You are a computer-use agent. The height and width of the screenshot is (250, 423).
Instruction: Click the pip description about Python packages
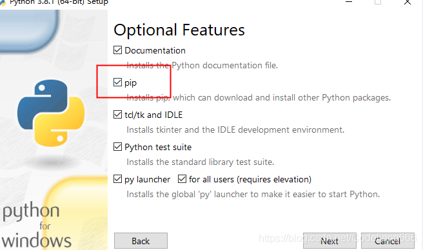(259, 98)
